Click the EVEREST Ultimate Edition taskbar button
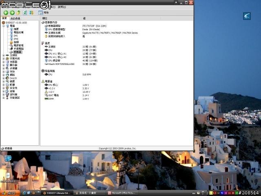This screenshot has width=261, height=196. (x=57, y=193)
